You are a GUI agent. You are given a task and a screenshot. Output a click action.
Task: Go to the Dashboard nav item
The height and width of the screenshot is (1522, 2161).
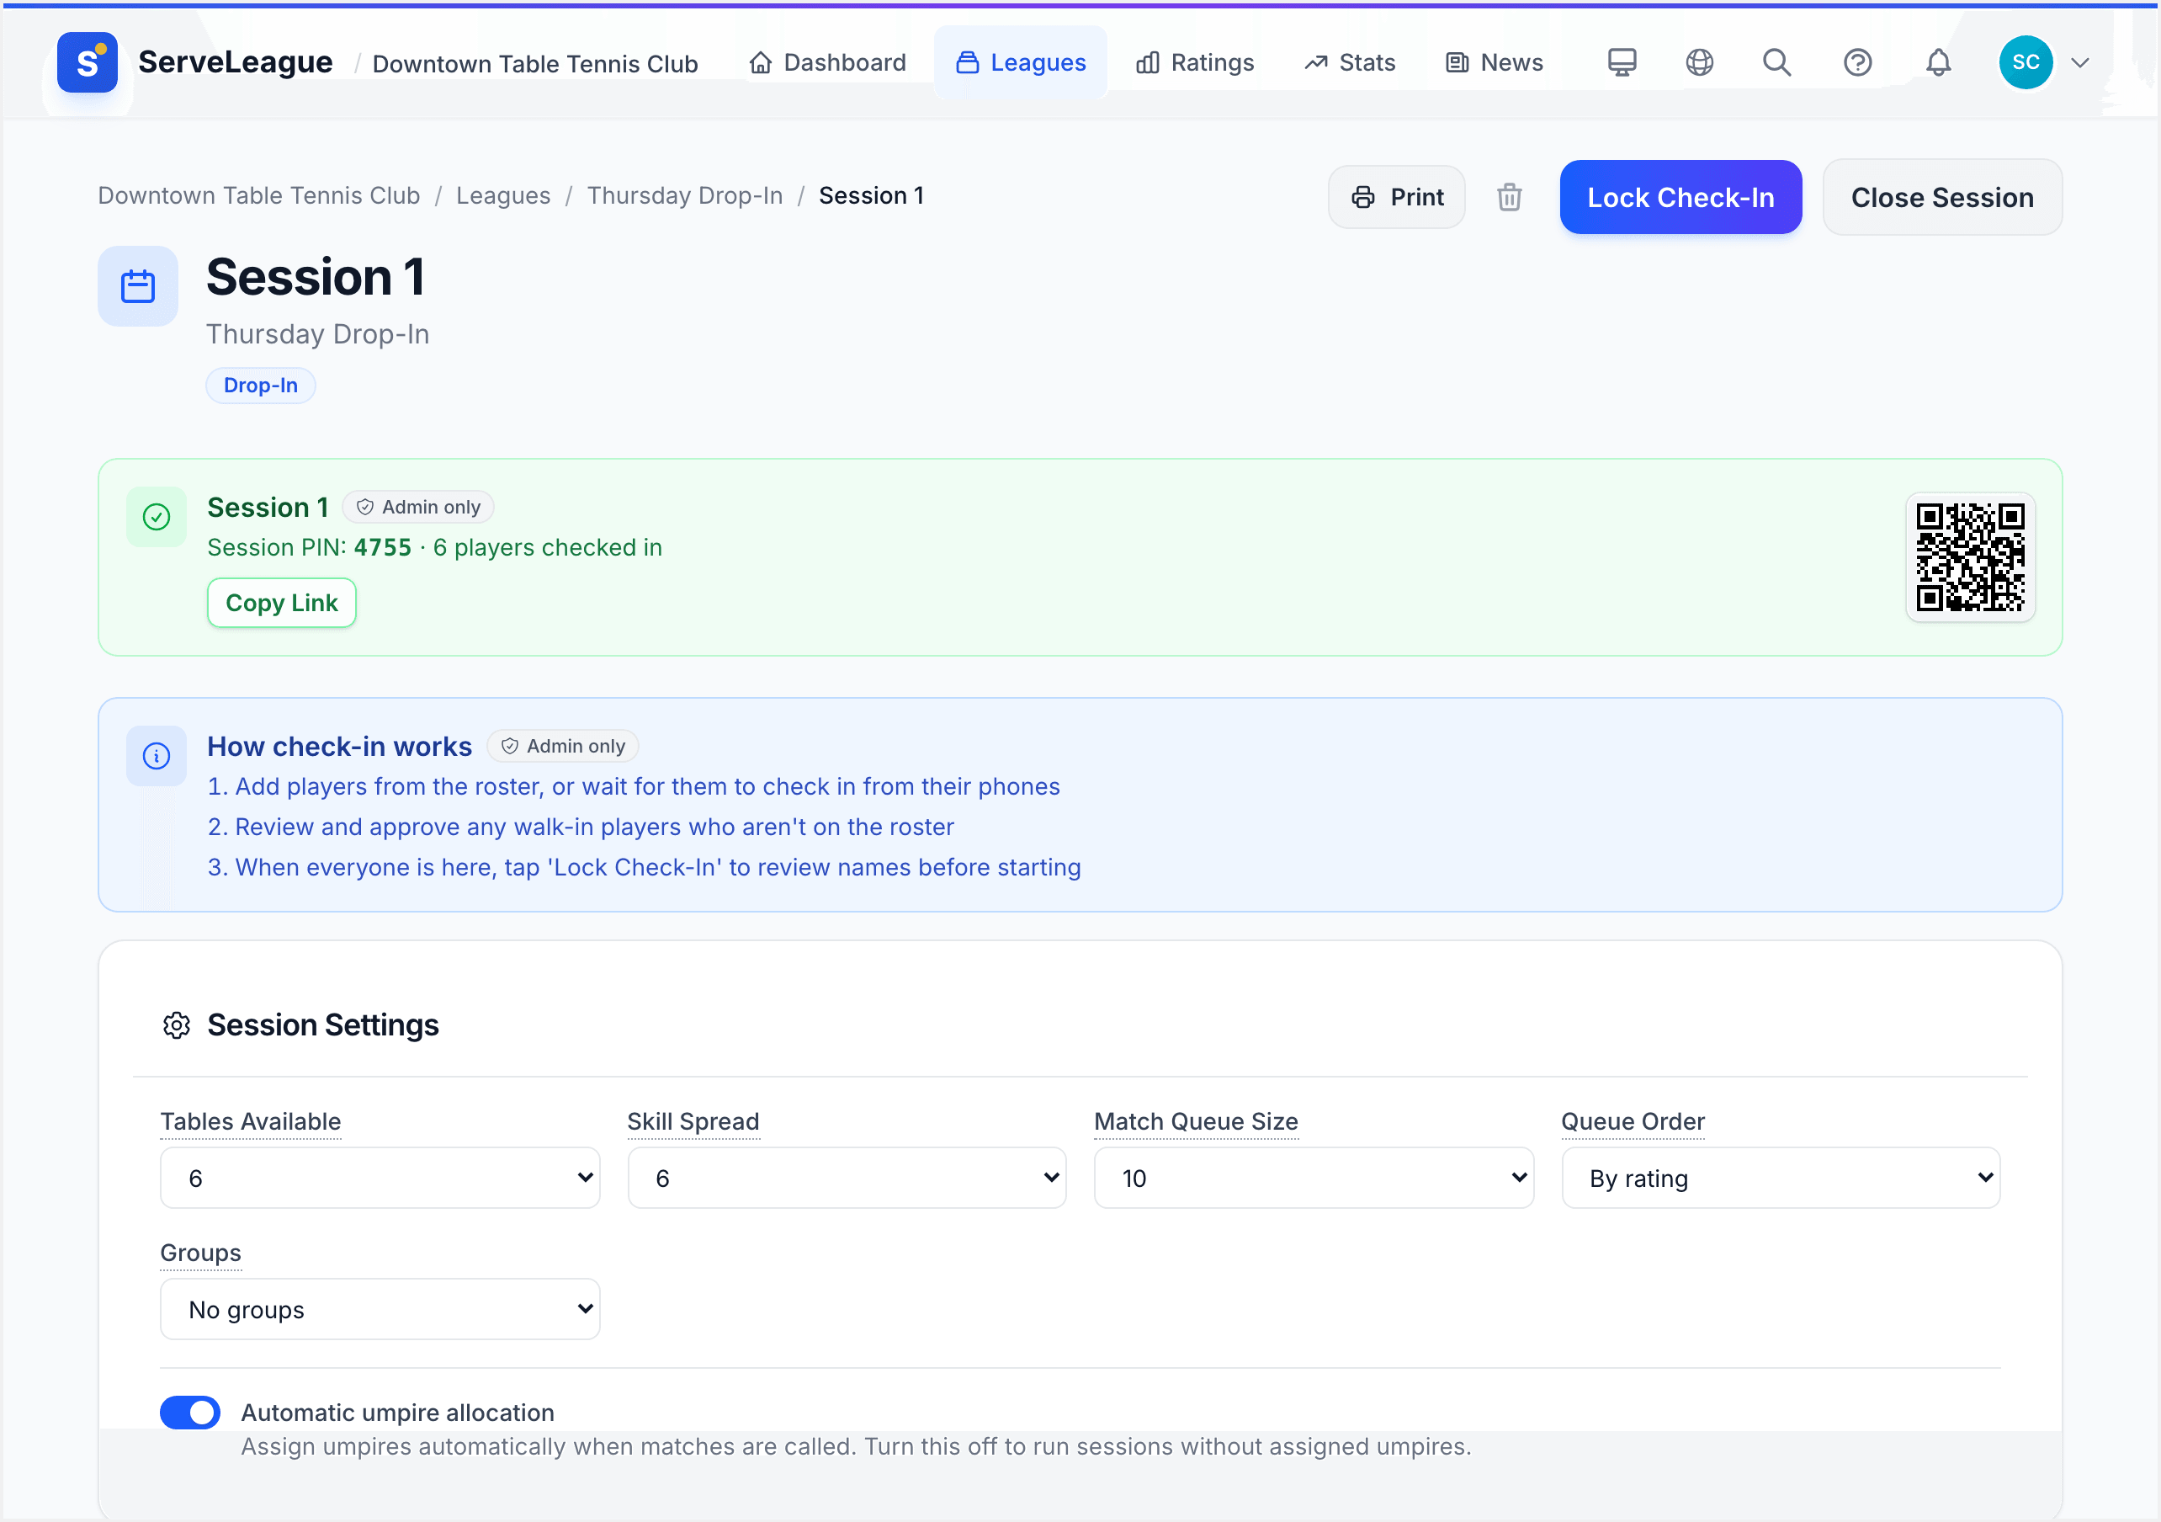[827, 63]
